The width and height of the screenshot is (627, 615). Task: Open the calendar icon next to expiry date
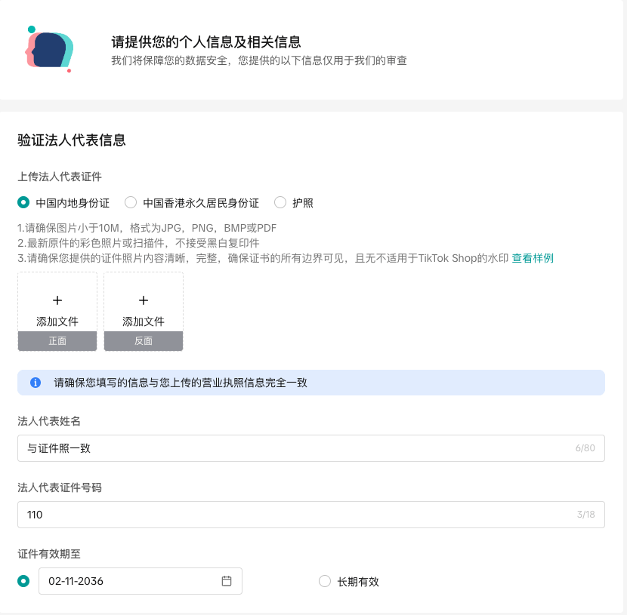point(227,580)
